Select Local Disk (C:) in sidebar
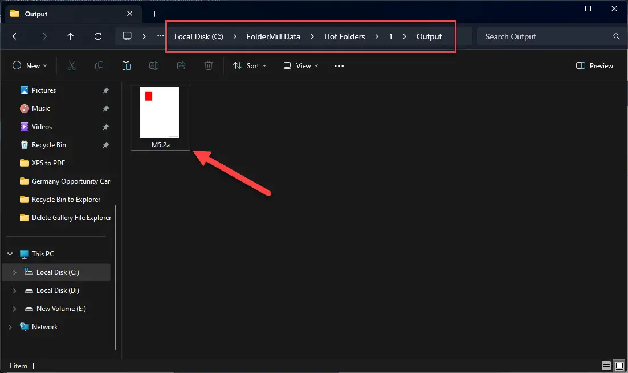This screenshot has width=628, height=373. [x=58, y=272]
